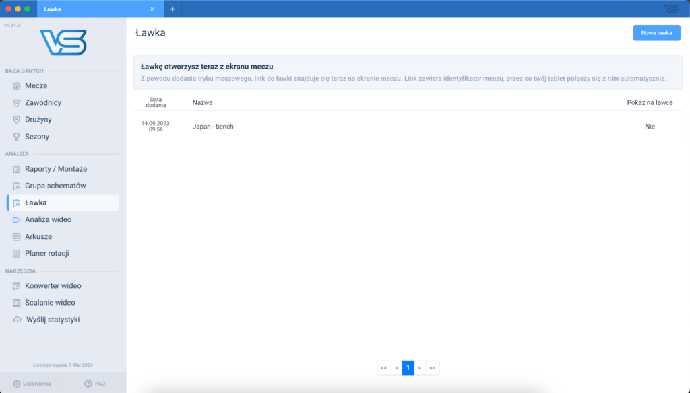Click the Sezony trophy icon

pos(17,137)
